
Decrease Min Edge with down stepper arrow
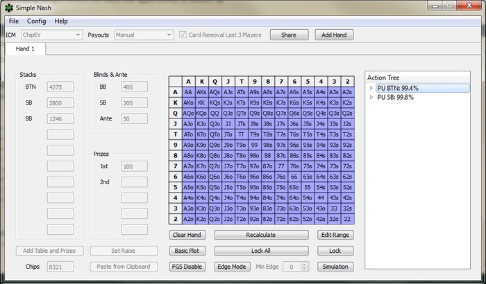click(x=305, y=269)
